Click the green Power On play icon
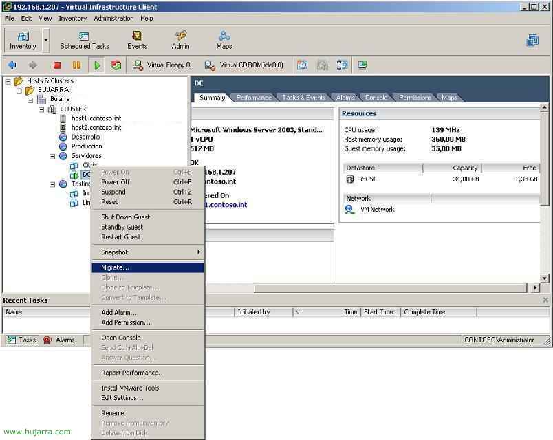Screen dimensions: 553x440 point(97,65)
